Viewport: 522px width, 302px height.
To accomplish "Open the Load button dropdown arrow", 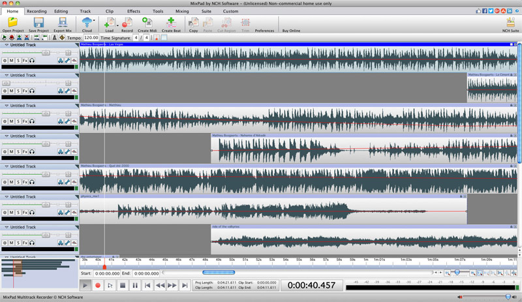I will (117, 25).
